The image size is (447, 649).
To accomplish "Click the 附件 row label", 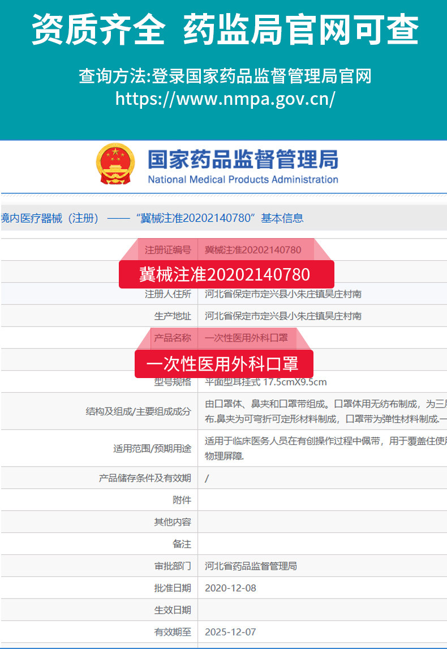I will (x=182, y=500).
